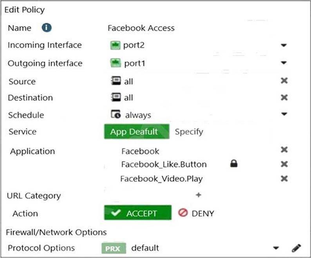
Task: Click lock icon next to Facebook_Like.Button
Action: point(234,164)
